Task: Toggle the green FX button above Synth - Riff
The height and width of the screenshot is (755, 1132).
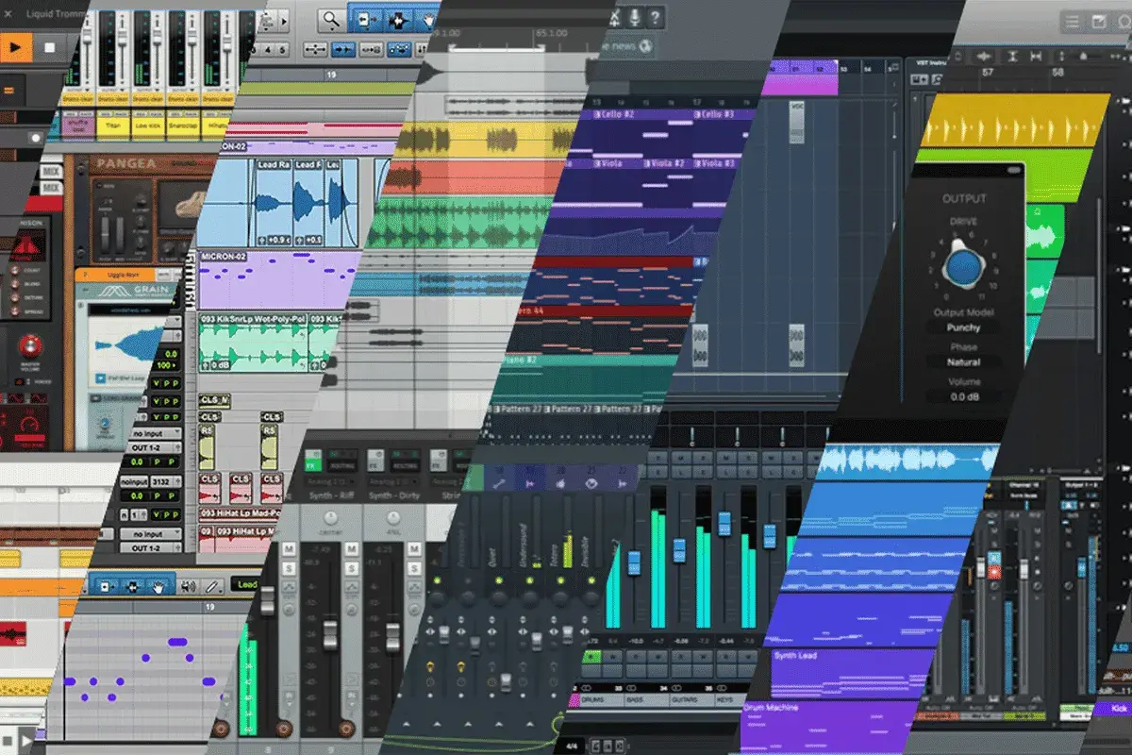Action: (312, 463)
